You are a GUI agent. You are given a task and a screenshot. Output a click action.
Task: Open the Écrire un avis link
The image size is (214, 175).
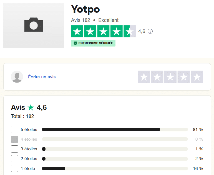pos(42,77)
